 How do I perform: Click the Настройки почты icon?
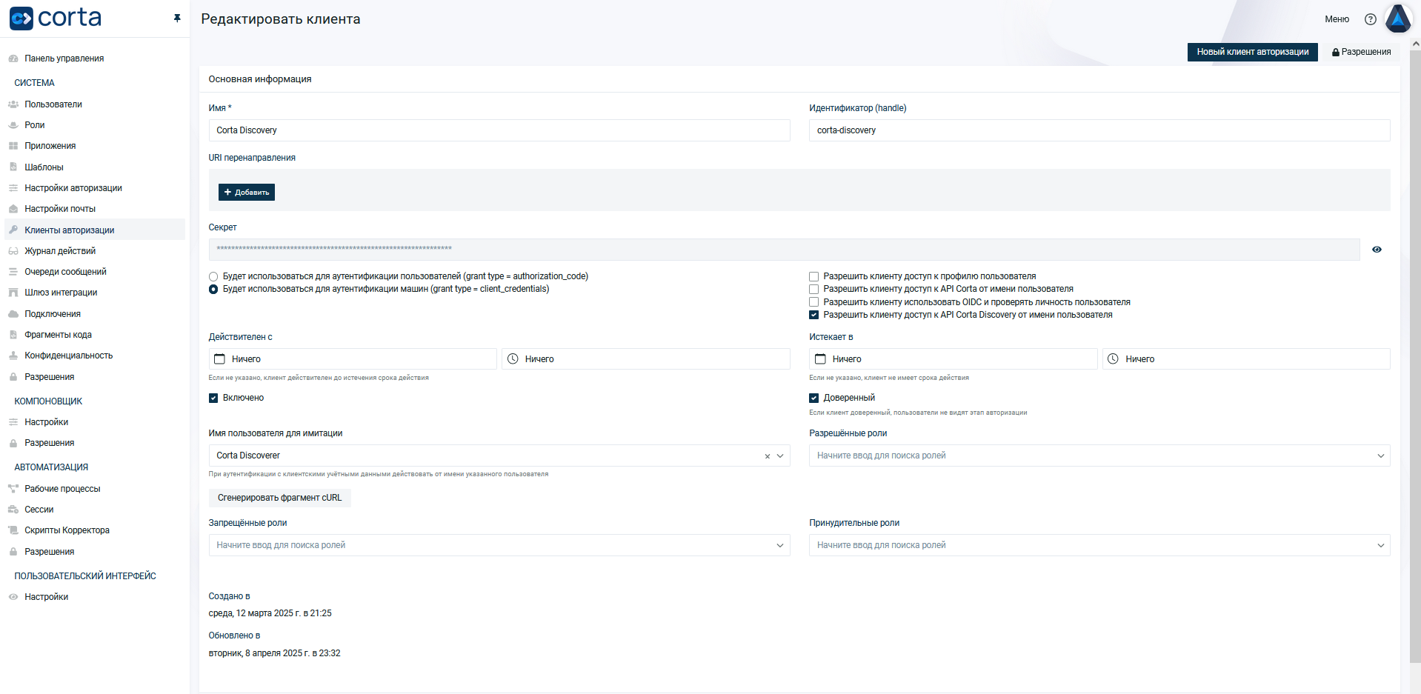point(13,209)
